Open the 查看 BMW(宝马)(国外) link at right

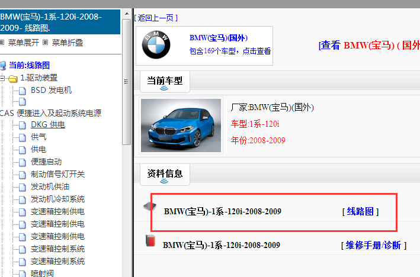point(369,45)
